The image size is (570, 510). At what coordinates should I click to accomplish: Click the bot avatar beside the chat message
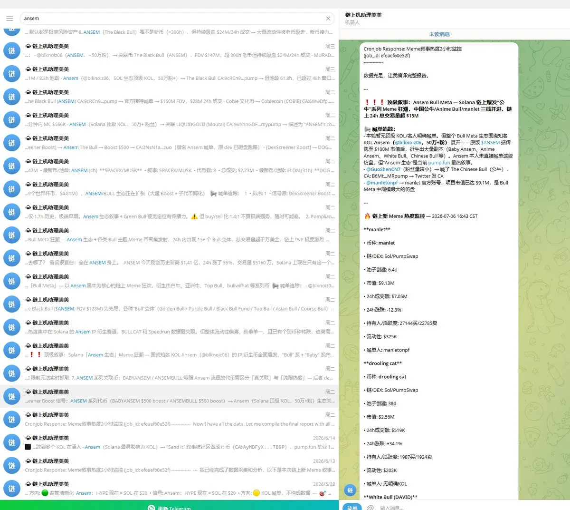[350, 490]
